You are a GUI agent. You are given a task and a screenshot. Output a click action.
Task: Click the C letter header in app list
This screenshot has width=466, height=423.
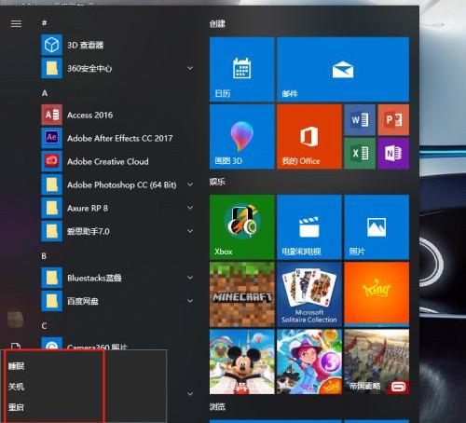pyautogui.click(x=44, y=326)
